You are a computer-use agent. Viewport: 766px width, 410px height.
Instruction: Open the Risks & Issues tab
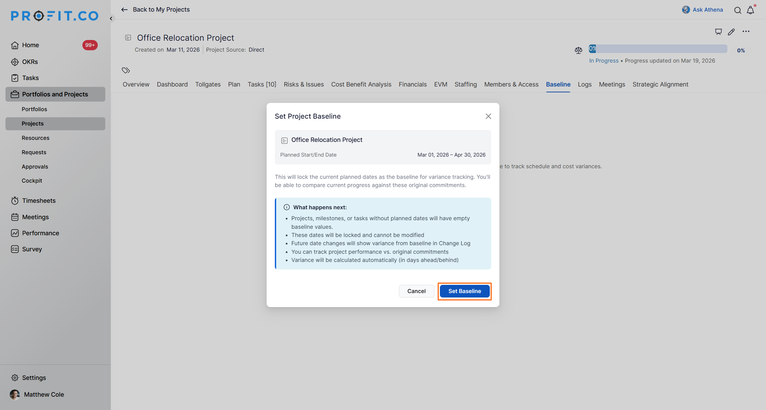point(304,84)
